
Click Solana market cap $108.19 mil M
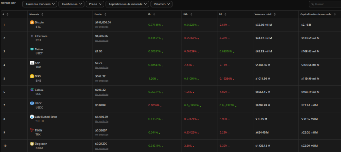pyautogui.click(x=311, y=92)
